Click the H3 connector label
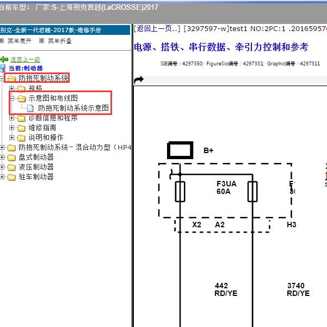Screen dimensions: 327x327 coord(292,225)
